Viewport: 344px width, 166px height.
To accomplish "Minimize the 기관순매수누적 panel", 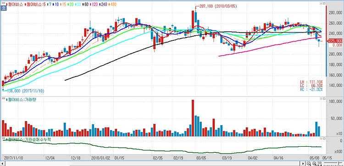I will 321,138.
